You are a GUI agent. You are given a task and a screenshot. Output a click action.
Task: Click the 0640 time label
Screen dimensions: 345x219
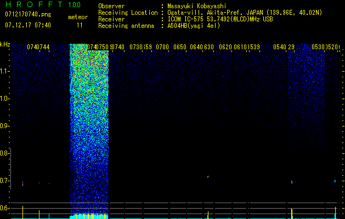tap(196, 47)
